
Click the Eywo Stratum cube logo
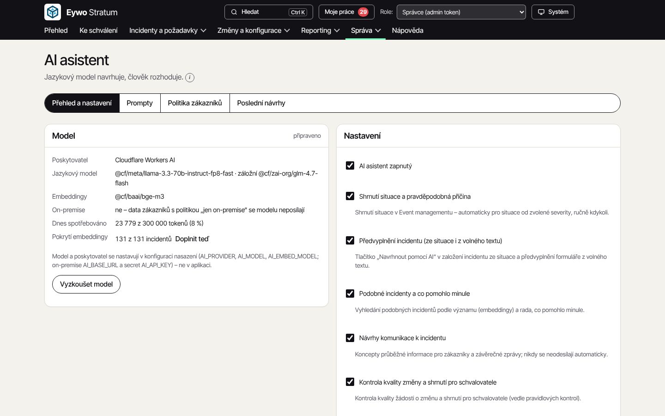coord(53,12)
